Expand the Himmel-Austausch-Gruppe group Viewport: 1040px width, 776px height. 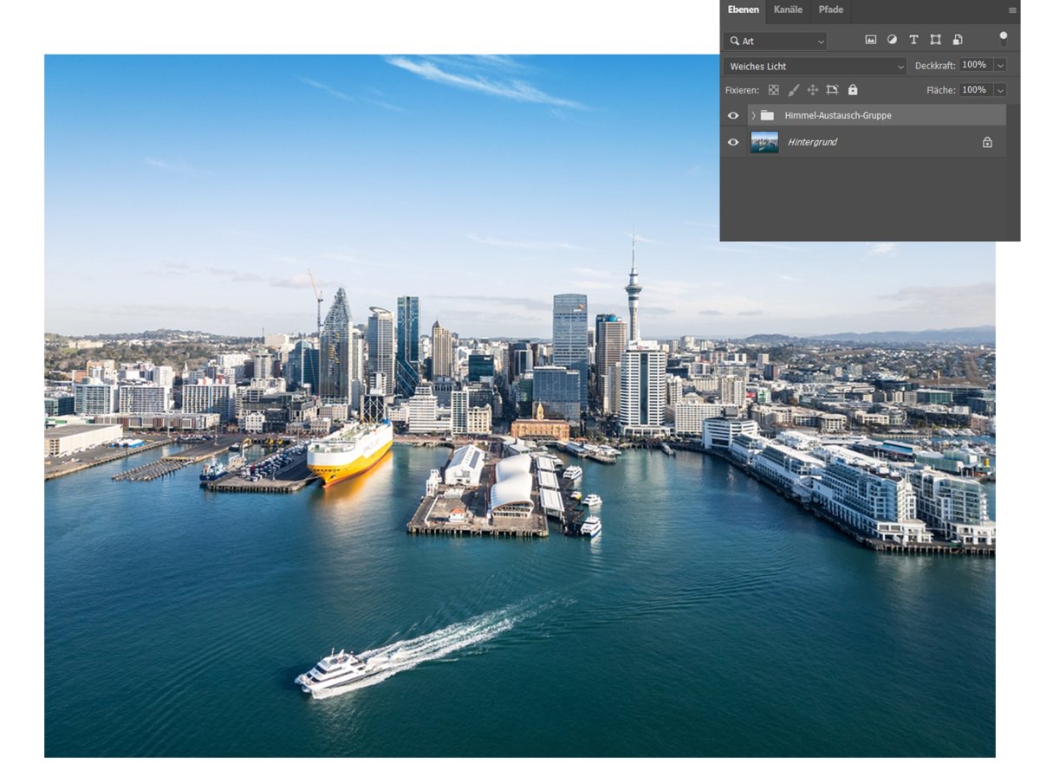tap(753, 114)
